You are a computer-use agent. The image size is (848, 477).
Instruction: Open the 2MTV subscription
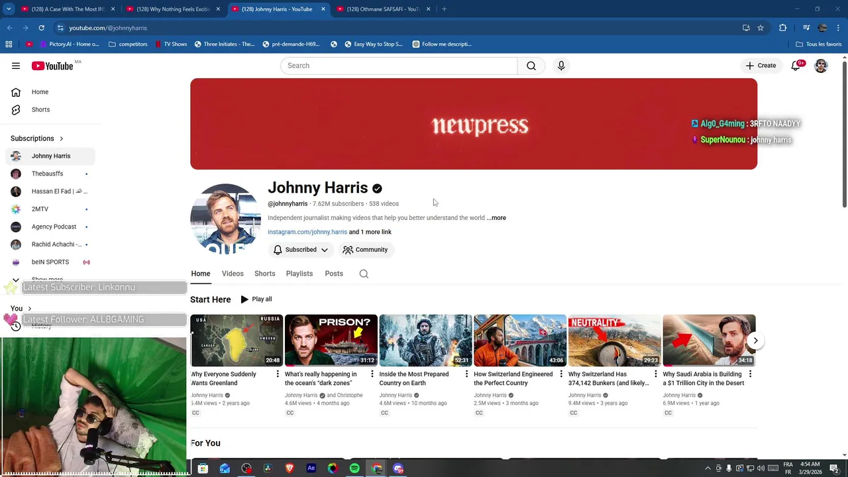pyautogui.click(x=50, y=209)
